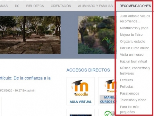
Task: Select 'Juan Antonio Vila os recomienda...'
Action: 135,19
